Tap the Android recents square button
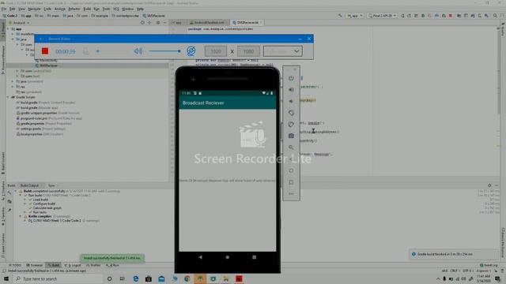 [x=255, y=257]
